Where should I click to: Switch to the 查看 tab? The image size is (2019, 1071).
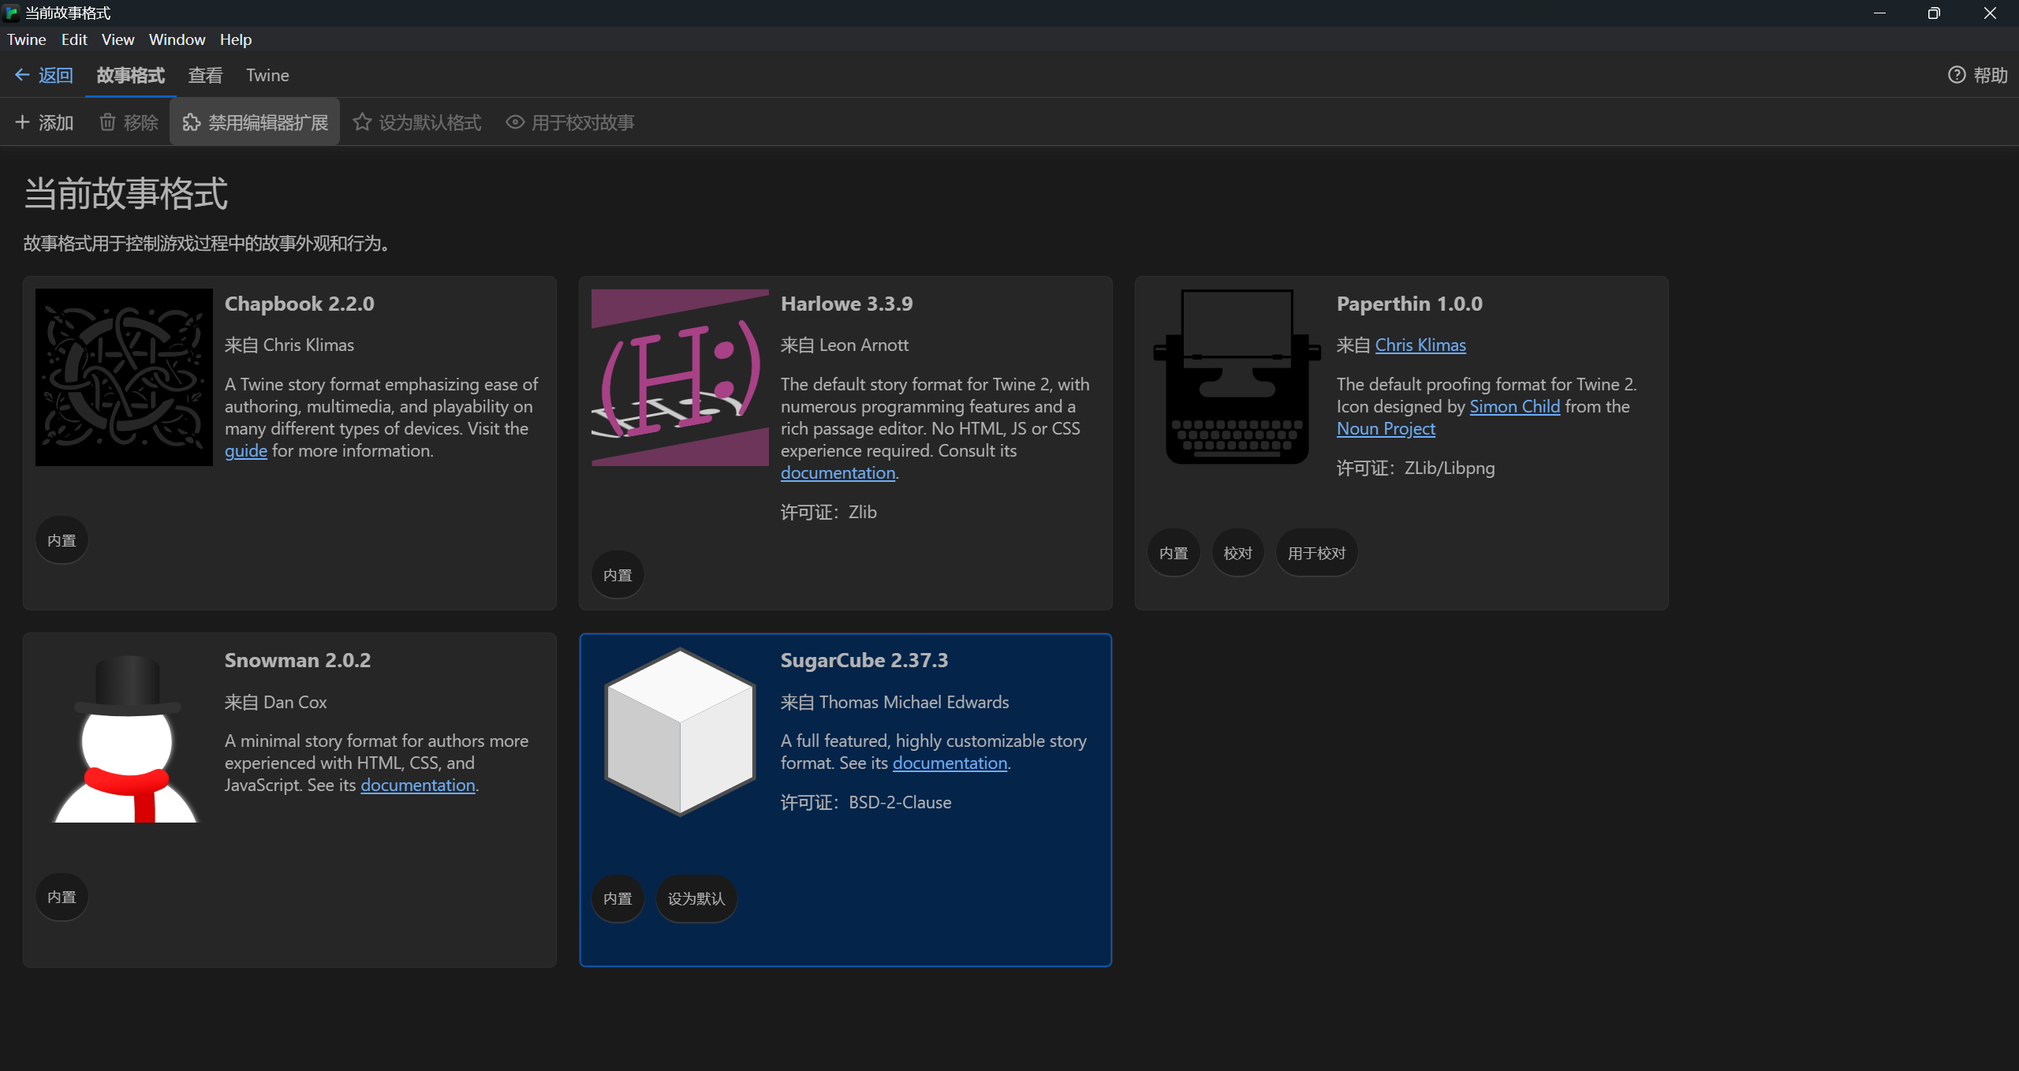[205, 75]
